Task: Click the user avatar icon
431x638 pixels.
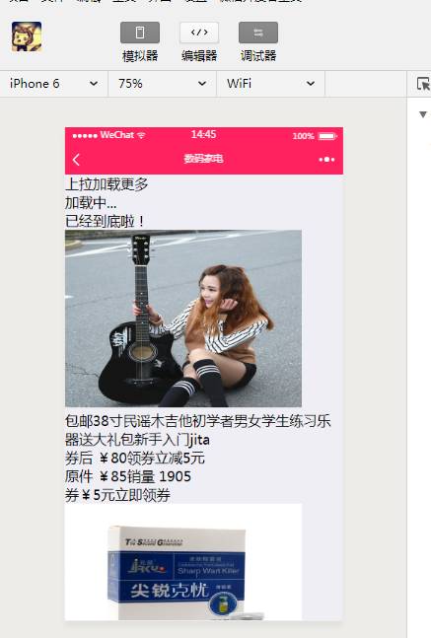Action: tap(27, 36)
